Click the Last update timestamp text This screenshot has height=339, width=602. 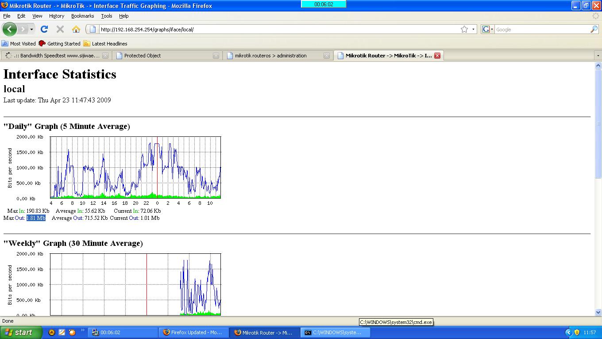57,100
